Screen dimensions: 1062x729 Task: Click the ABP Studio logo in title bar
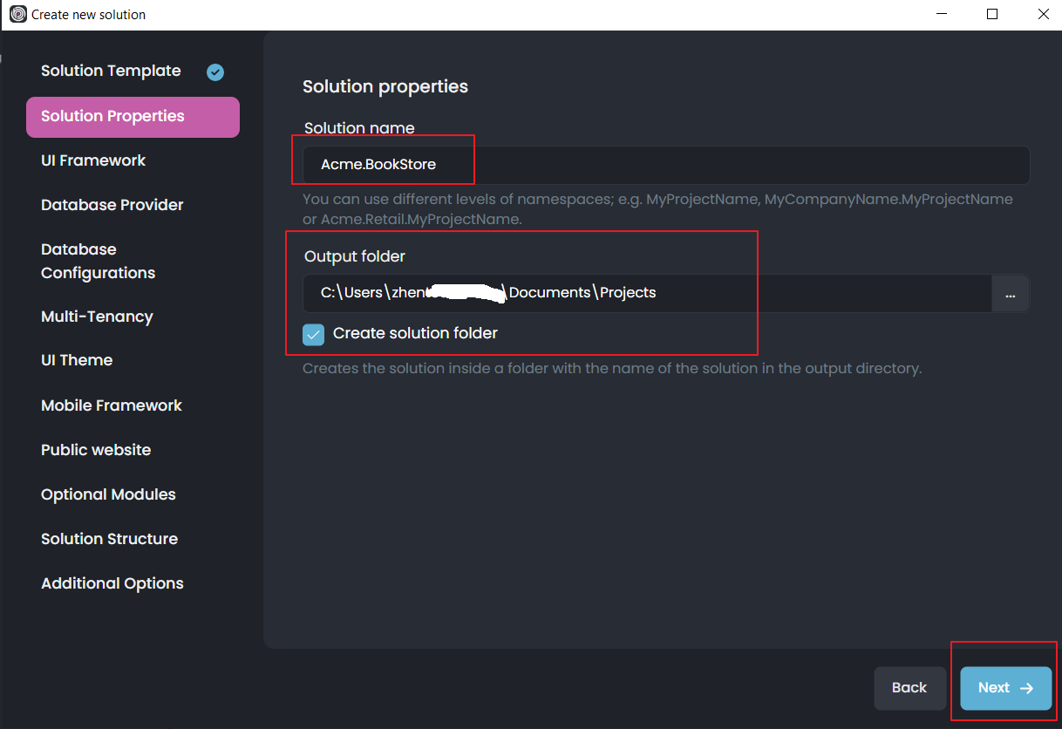tap(17, 14)
